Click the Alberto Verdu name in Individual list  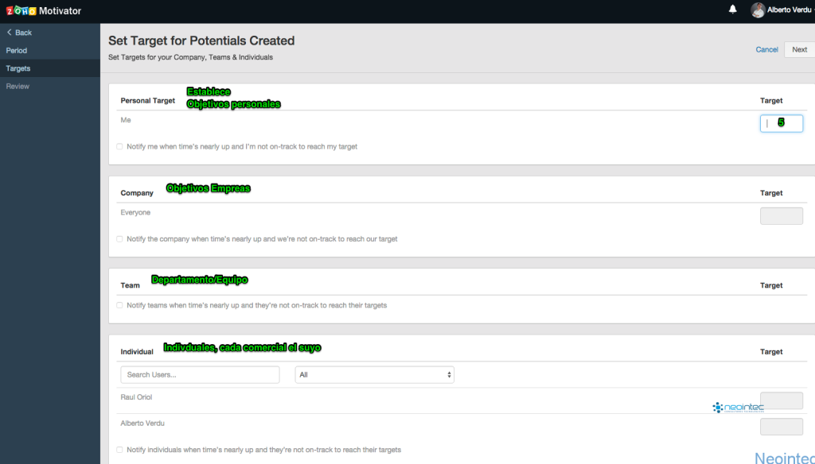pos(142,423)
